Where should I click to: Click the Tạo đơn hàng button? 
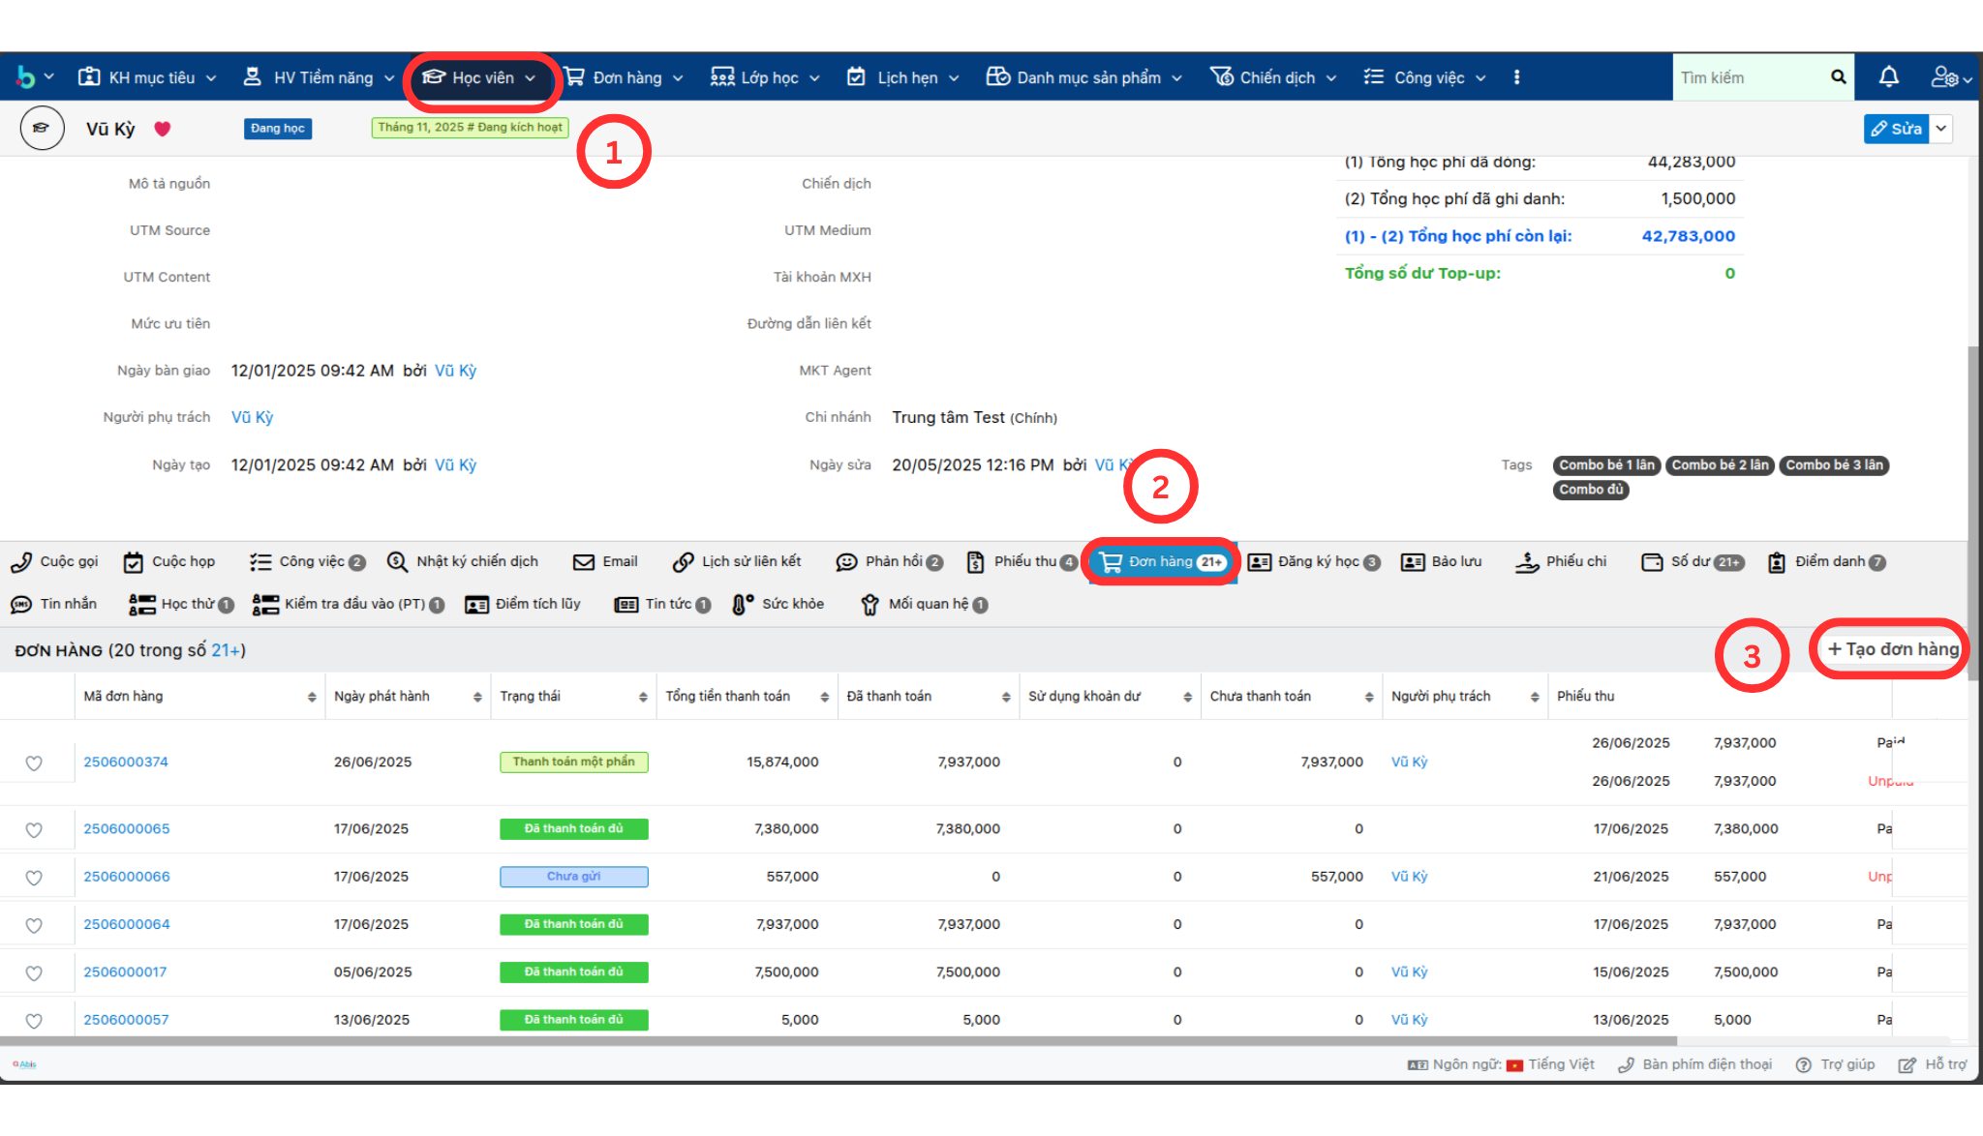pyautogui.click(x=1892, y=649)
